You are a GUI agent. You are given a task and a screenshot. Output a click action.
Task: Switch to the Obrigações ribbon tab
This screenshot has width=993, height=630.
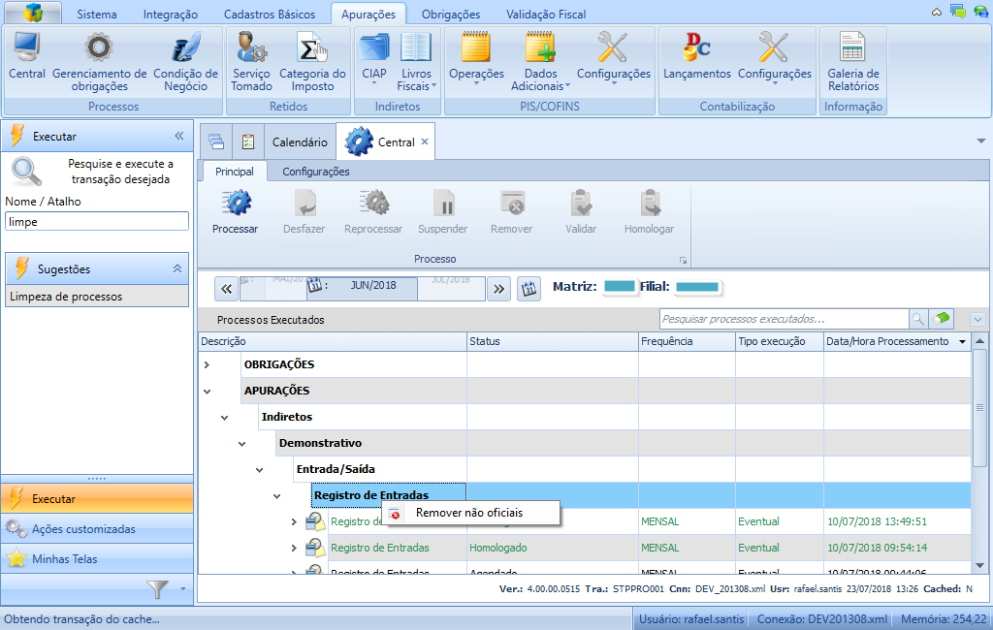tap(450, 15)
